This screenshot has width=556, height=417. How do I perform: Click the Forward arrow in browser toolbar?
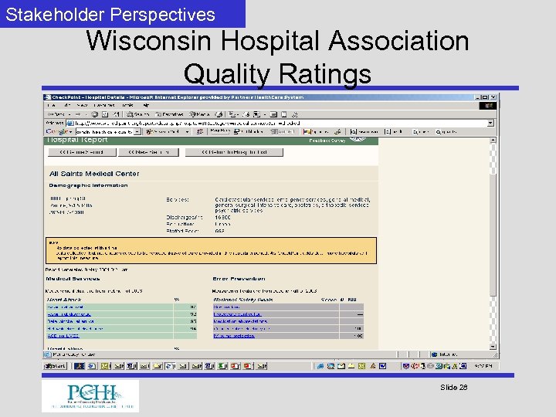click(x=78, y=114)
